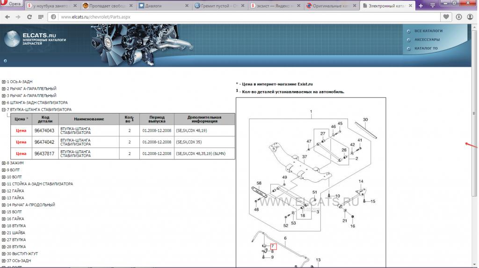Expand '28 ВТУЛКА' tree node

coord(4,247)
